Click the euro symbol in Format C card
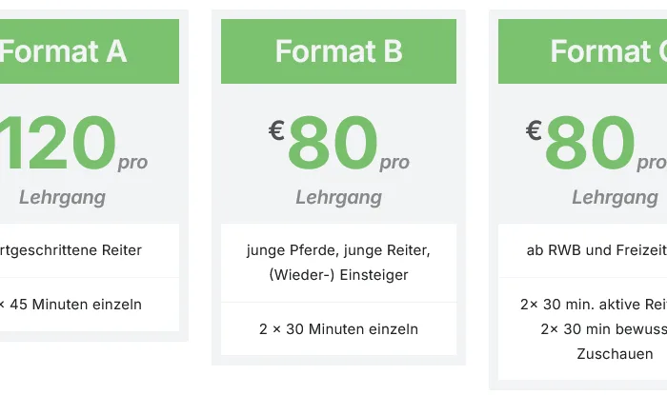 click(534, 130)
